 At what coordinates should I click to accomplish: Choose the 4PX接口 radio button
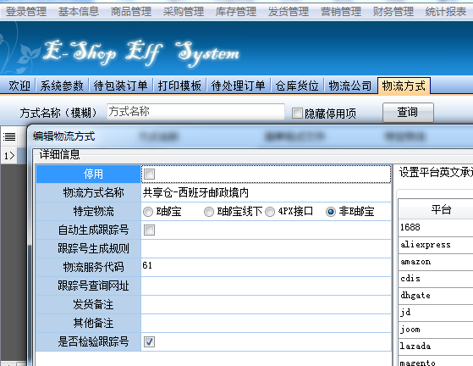pos(270,212)
